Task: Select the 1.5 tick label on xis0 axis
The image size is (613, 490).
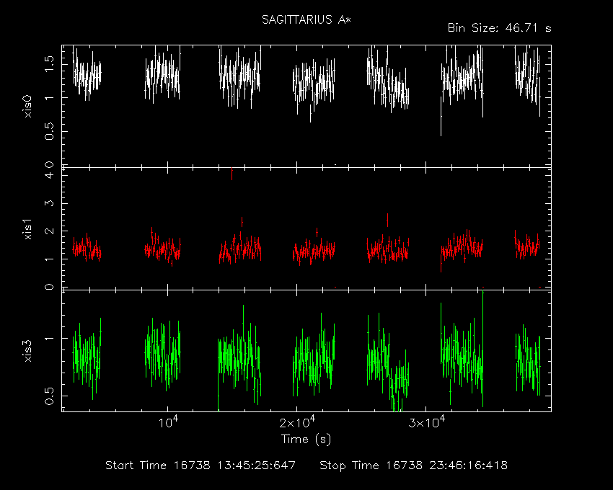Action: (49, 63)
